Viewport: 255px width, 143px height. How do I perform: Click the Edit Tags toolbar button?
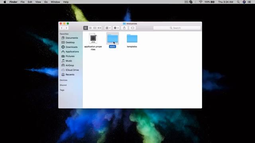(133, 28)
